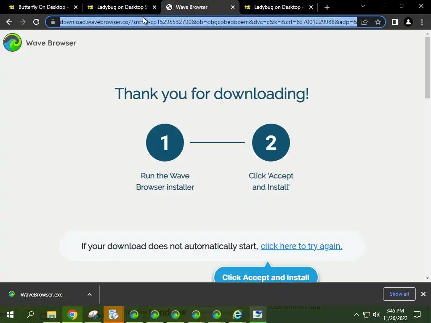
Task: Show all downloads
Action: pos(399,294)
